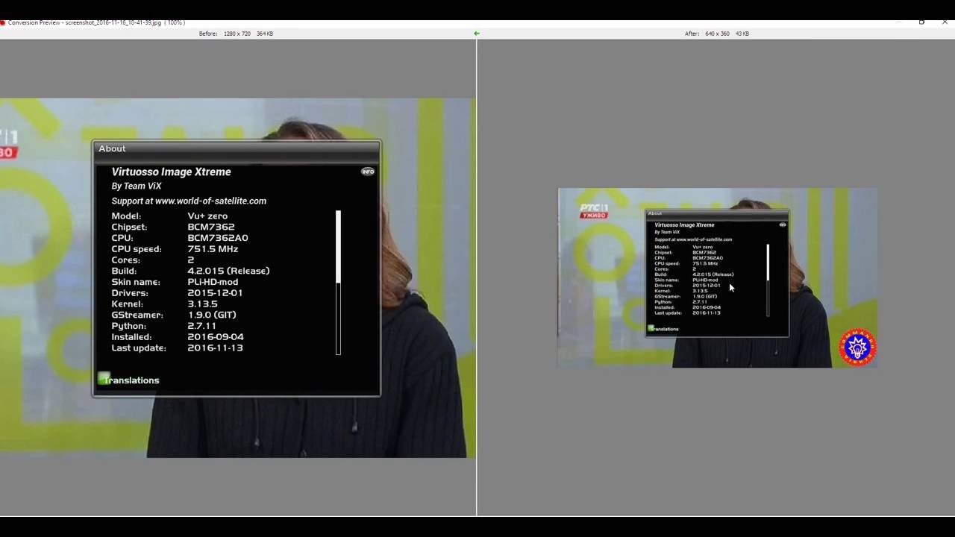955x537 pixels.
Task: Click the 'After: 640 x 360' size label
Action: (x=707, y=34)
